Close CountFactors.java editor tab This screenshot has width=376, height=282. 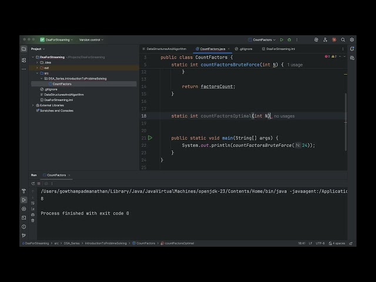[229, 49]
